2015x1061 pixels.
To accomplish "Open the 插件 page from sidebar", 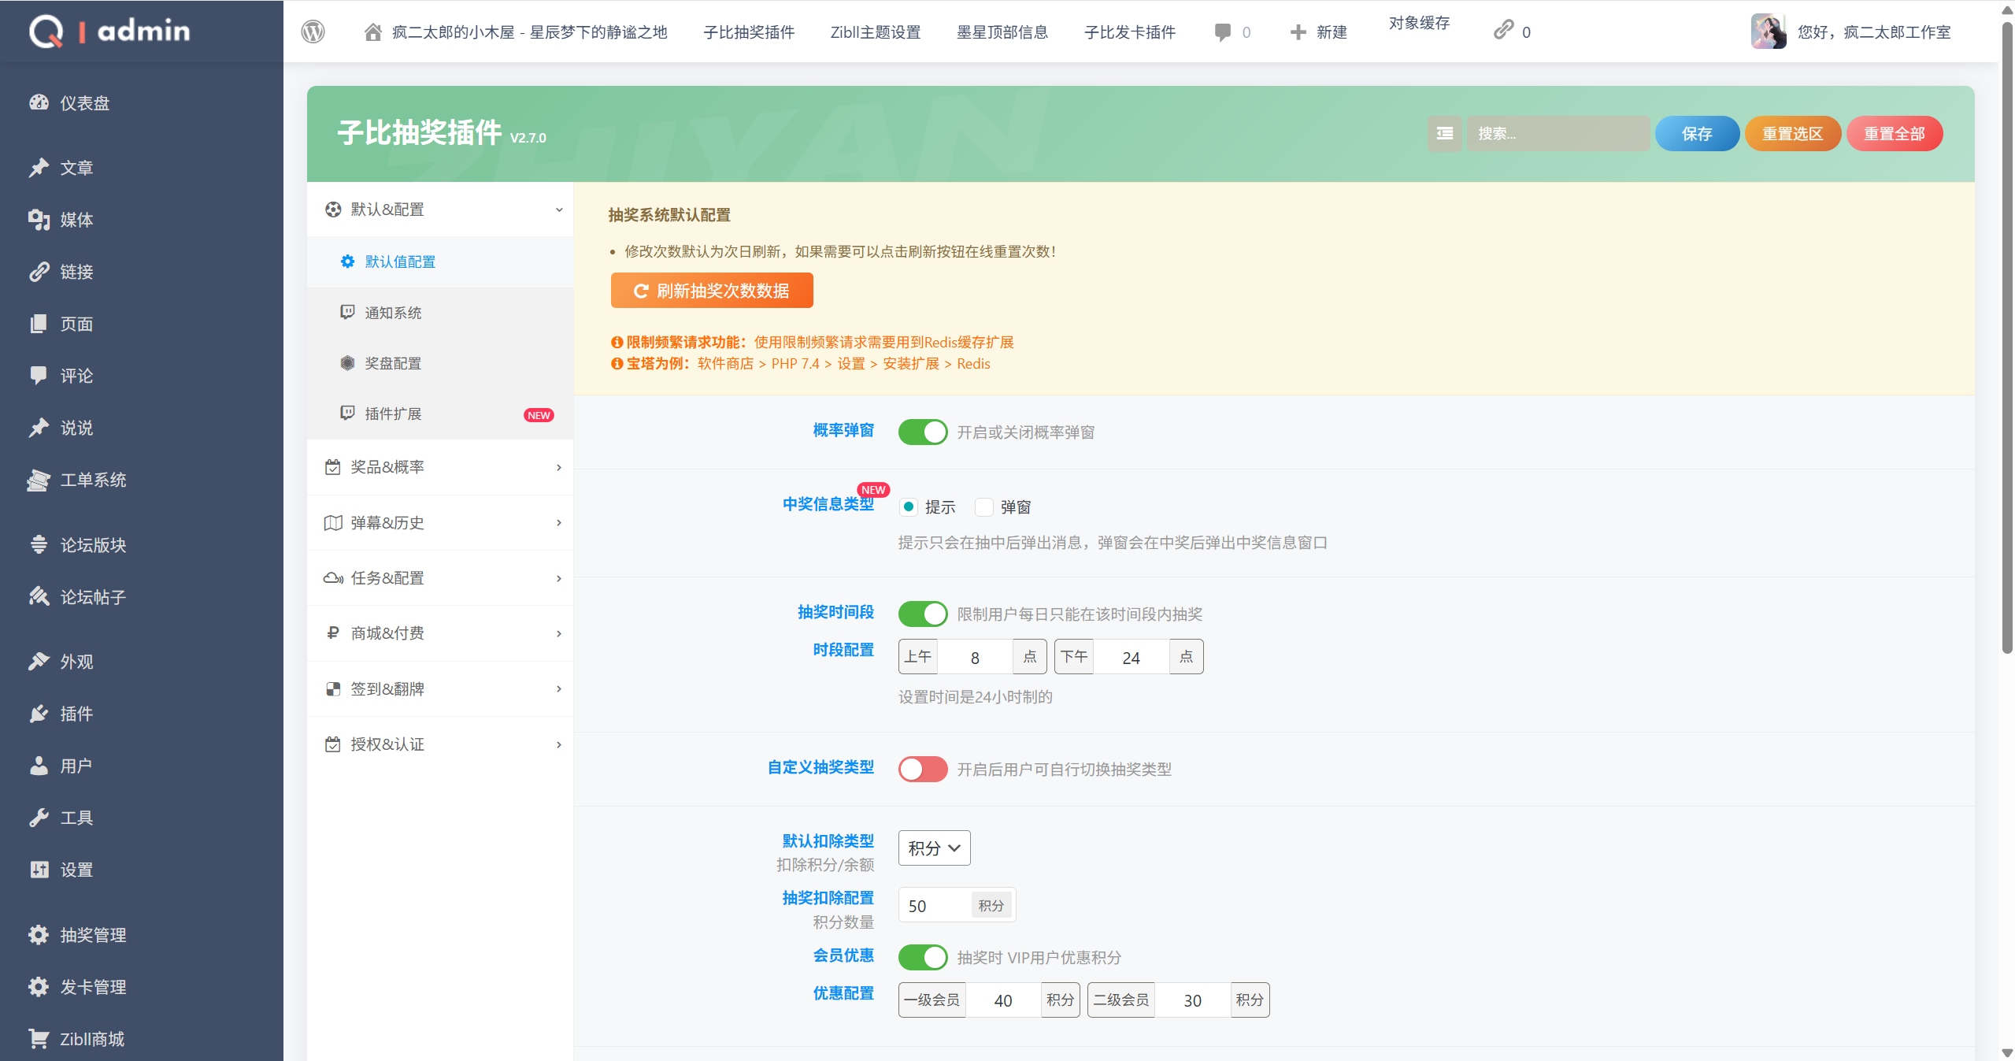I will pyautogui.click(x=76, y=714).
